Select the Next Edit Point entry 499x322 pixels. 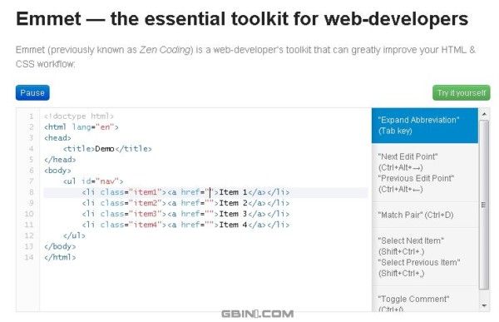[424, 172]
